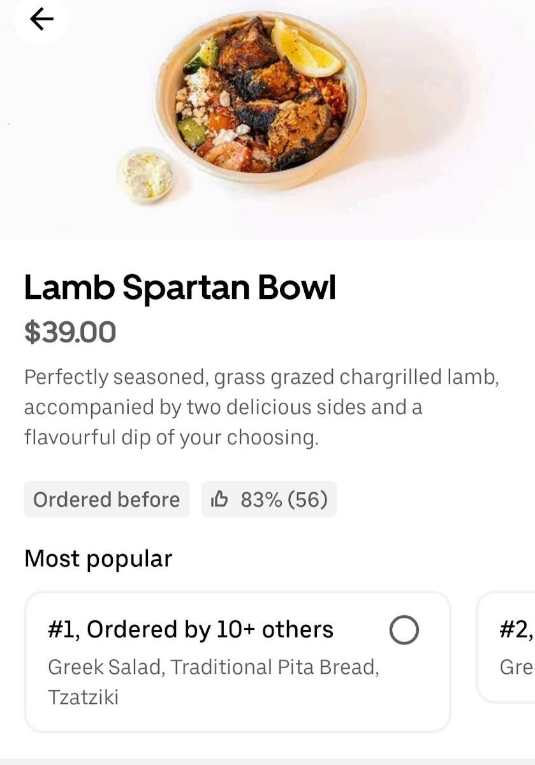Tap "flavourful dip of your choosing" text

pyautogui.click(x=171, y=437)
